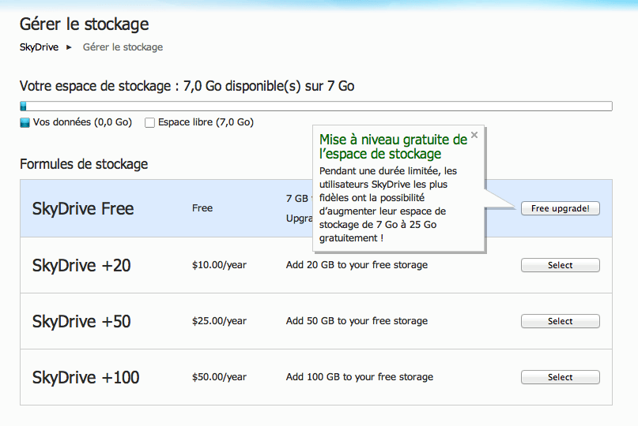Click the white 'Espace libre' legend box
638x426 pixels.
coord(149,122)
